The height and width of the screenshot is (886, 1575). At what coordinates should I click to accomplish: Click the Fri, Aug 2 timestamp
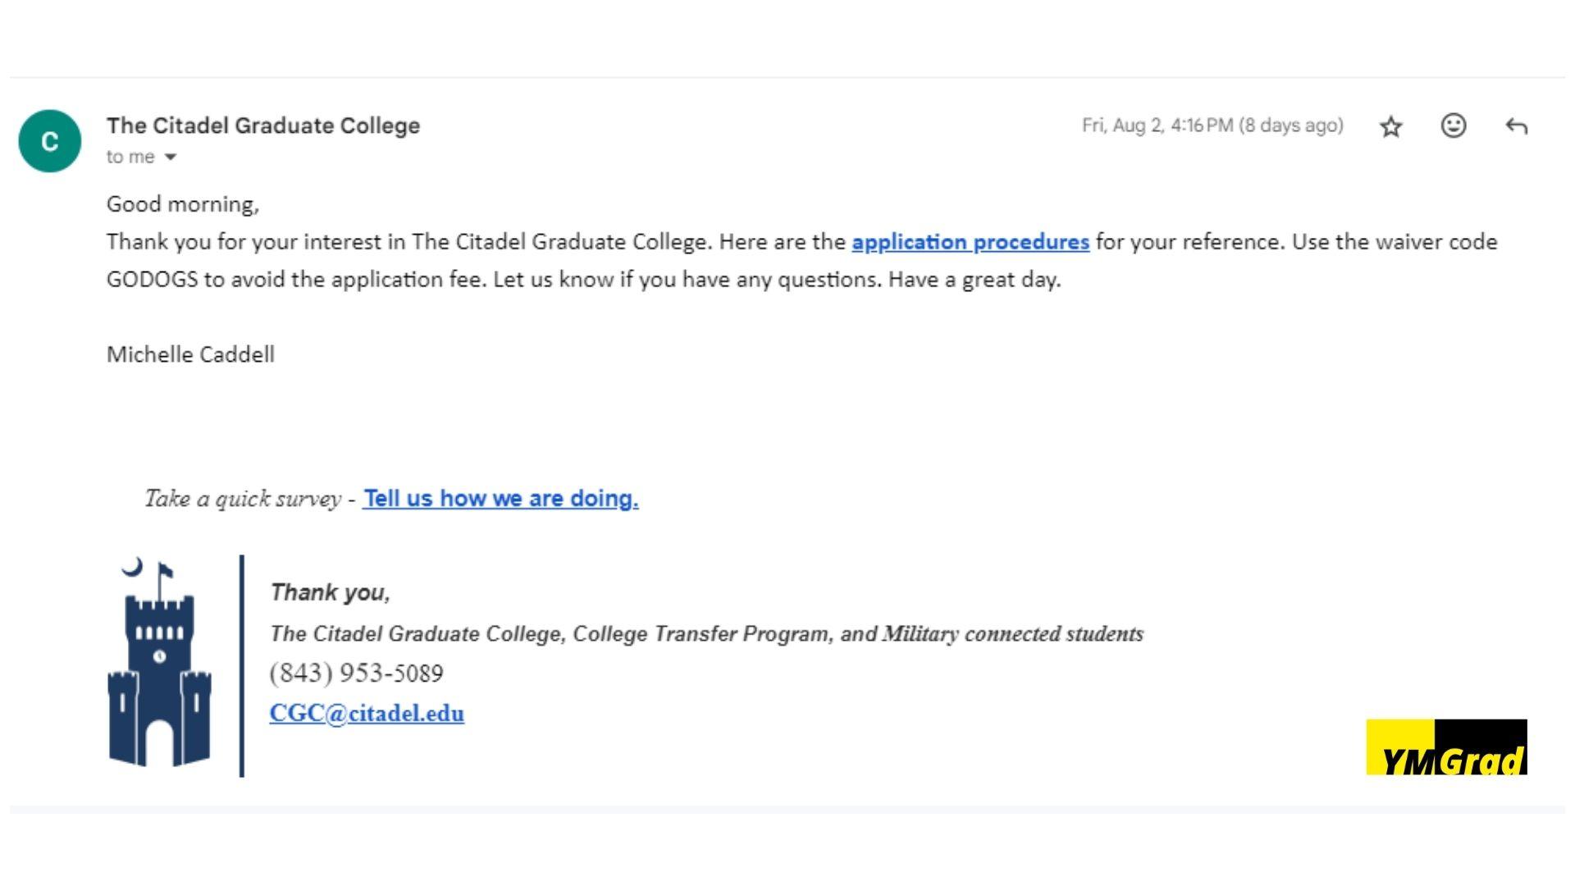coord(1212,126)
